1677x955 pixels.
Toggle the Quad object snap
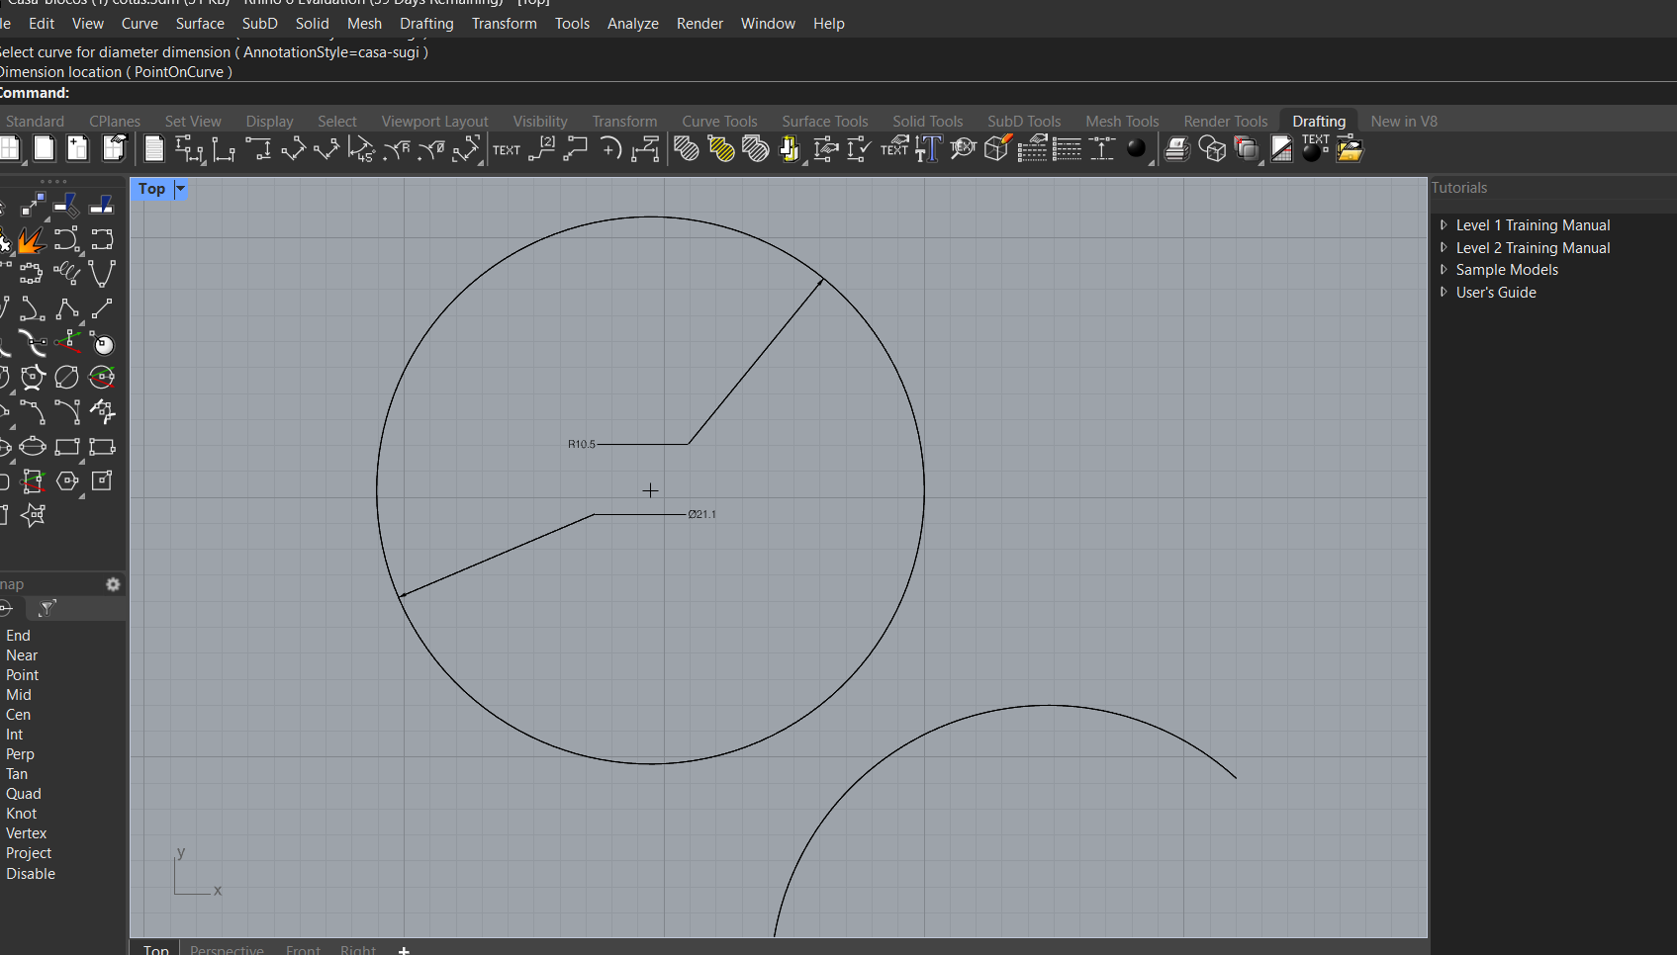tap(23, 794)
